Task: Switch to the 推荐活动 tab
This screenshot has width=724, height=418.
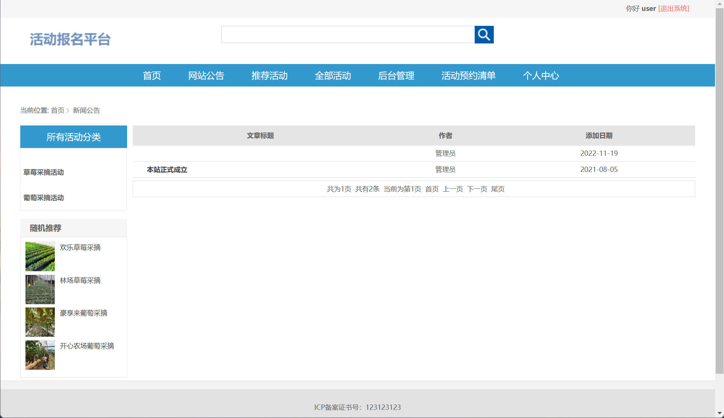Action: [269, 75]
